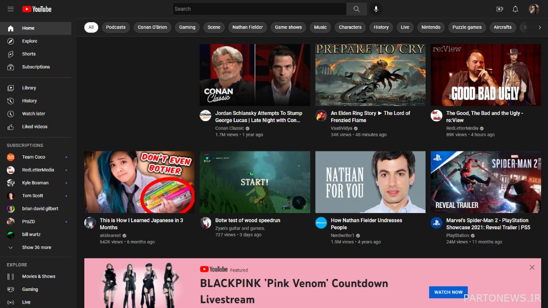Click VaatiVidya channel avatar
This screenshot has width=548, height=308.
(321, 115)
